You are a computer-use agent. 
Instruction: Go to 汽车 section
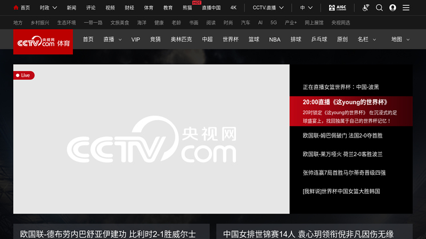tap(245, 23)
